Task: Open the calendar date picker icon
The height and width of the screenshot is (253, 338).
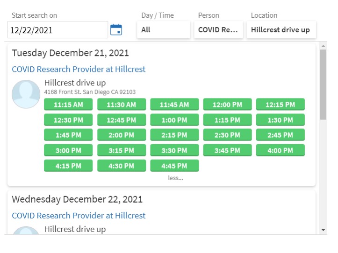Action: [x=116, y=30]
